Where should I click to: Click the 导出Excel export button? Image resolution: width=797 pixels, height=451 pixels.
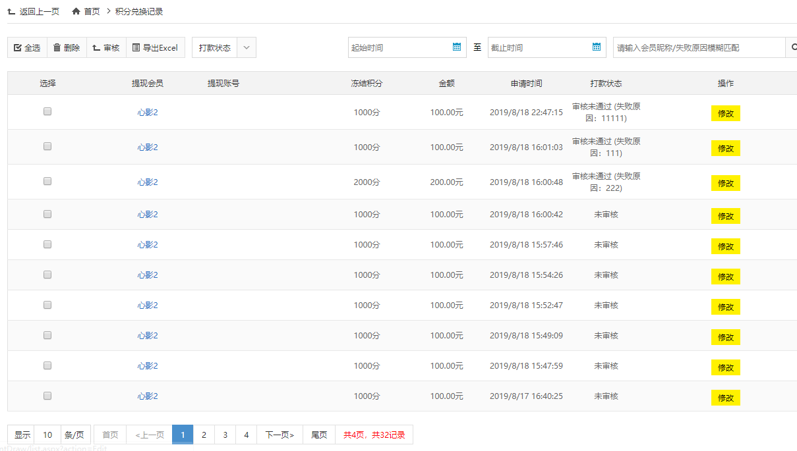(x=156, y=47)
